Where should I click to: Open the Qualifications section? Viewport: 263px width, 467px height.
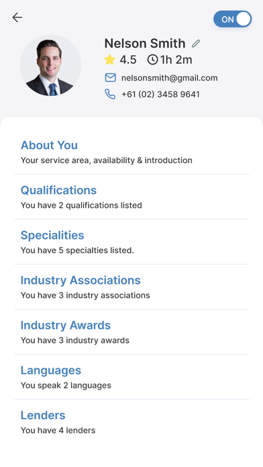[131, 197]
